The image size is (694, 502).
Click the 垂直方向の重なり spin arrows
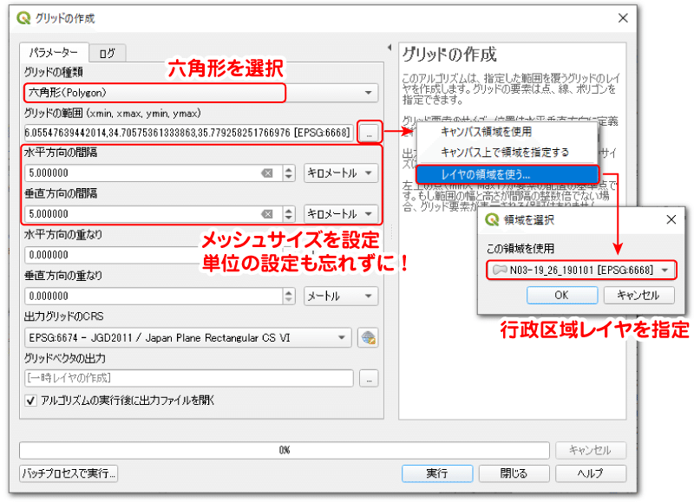point(289,296)
